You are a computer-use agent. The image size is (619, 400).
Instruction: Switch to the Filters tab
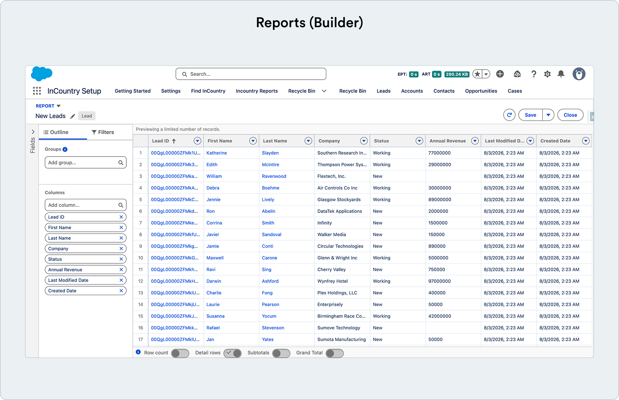click(103, 132)
